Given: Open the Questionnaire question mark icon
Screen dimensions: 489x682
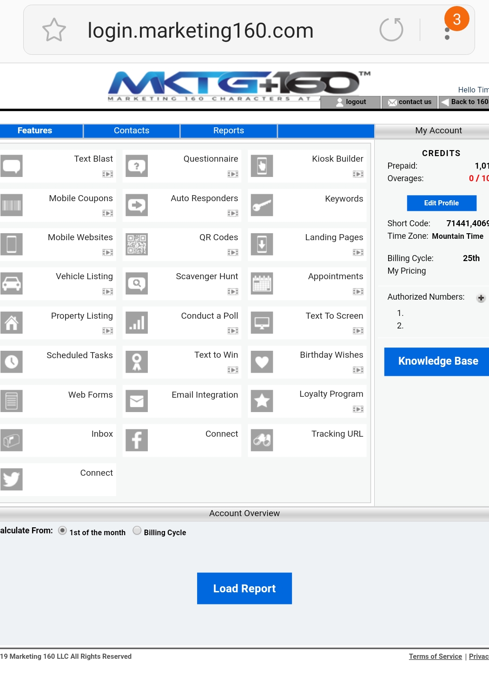Looking at the screenshot, I should point(137,166).
